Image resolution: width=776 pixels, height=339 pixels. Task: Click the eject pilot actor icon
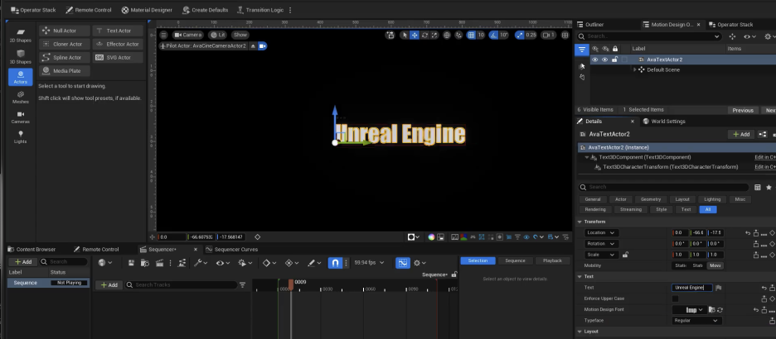[253, 46]
